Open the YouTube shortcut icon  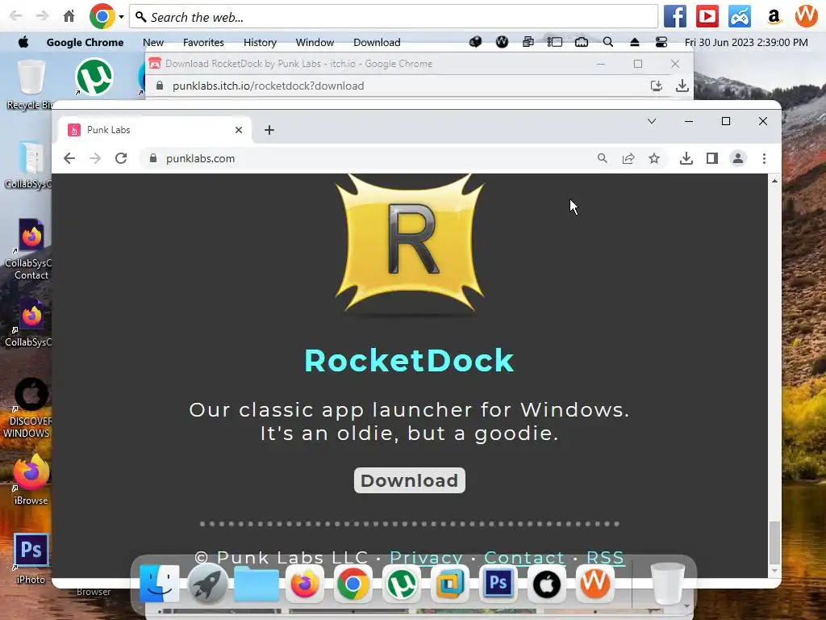(707, 16)
